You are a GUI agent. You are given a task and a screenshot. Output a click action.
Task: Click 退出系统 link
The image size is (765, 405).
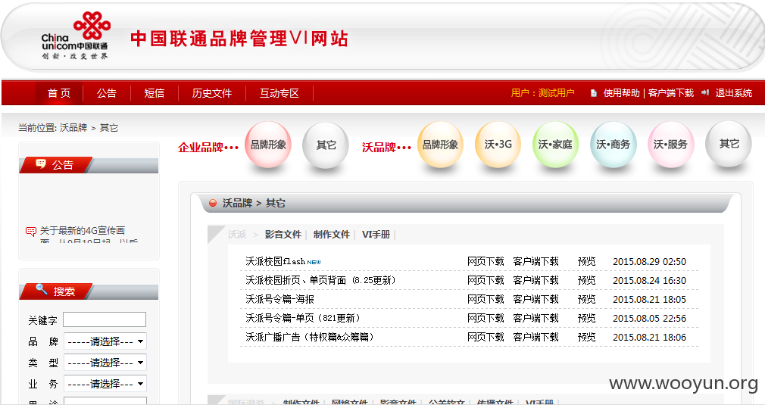tap(734, 93)
